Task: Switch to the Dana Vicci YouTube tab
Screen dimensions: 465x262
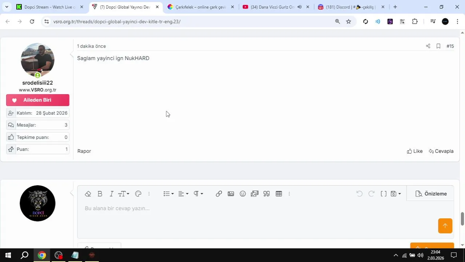Action: tap(272, 7)
